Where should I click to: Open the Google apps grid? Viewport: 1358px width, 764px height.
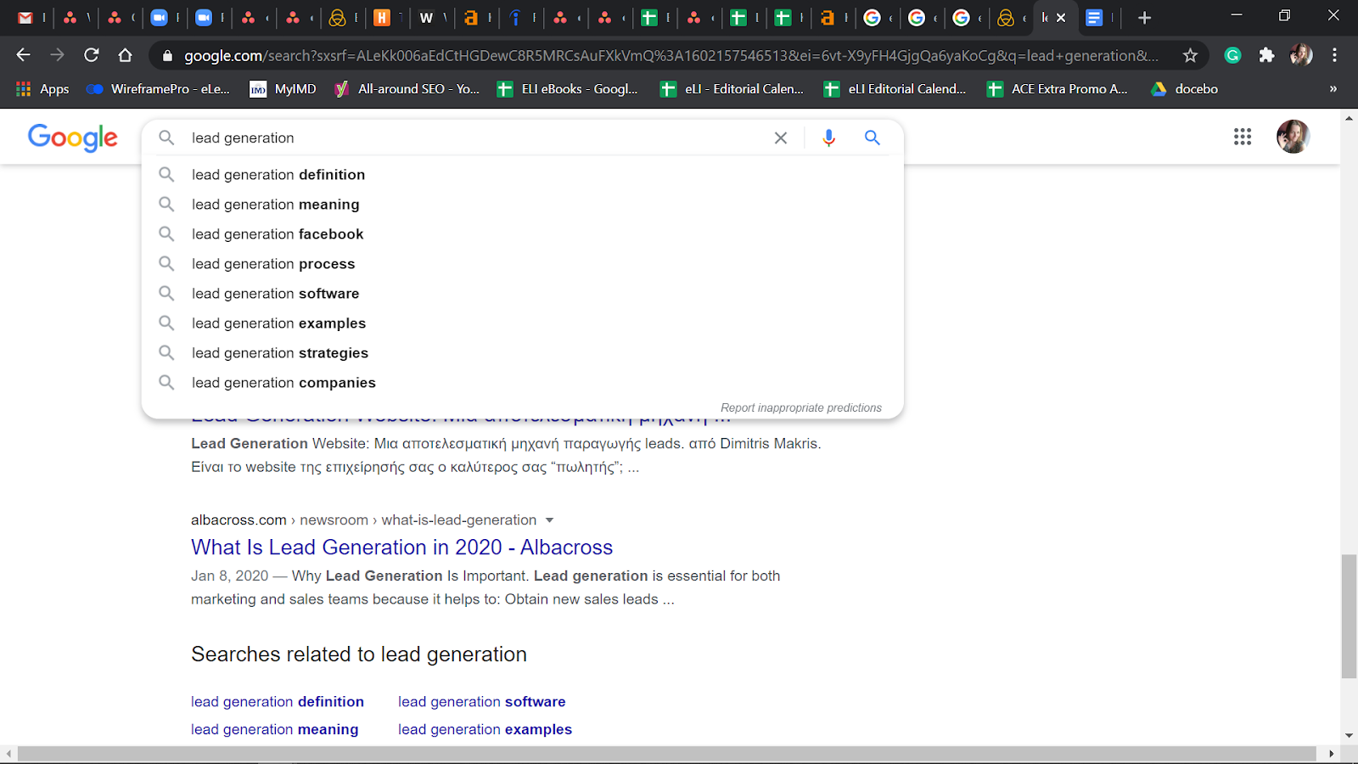click(x=1243, y=137)
